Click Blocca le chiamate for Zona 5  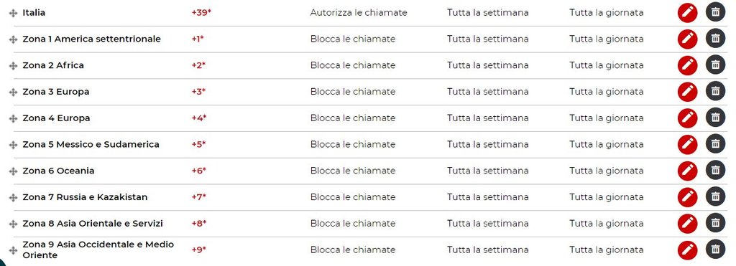(x=353, y=144)
